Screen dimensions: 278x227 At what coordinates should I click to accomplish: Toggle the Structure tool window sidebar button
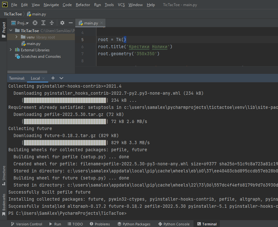point(4,176)
